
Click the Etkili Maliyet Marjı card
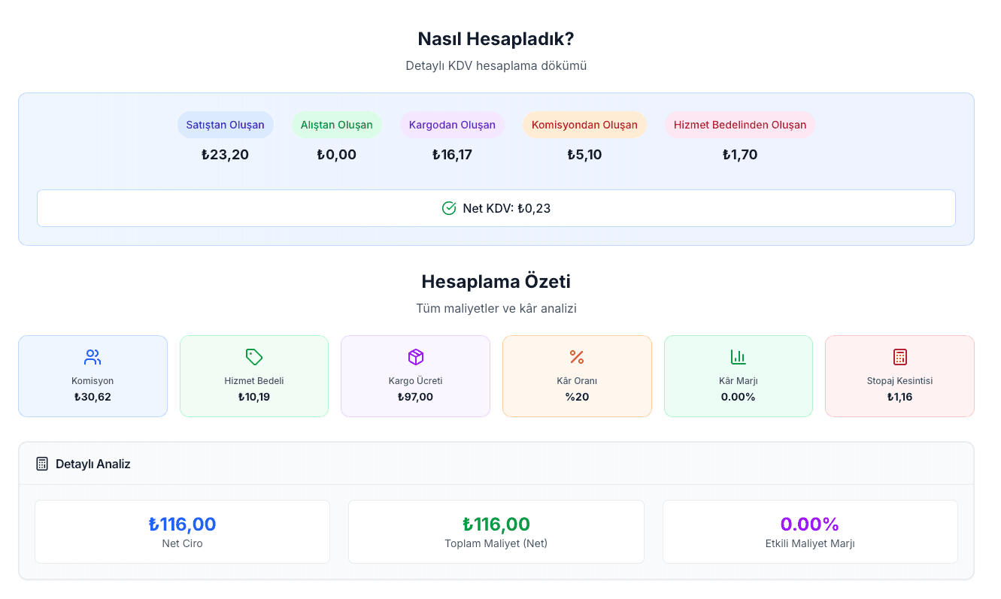[810, 531]
